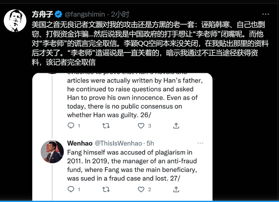This screenshot has height=202, width=279.
Task: Click the 方舟子 display name
Action: pyautogui.click(x=43, y=14)
